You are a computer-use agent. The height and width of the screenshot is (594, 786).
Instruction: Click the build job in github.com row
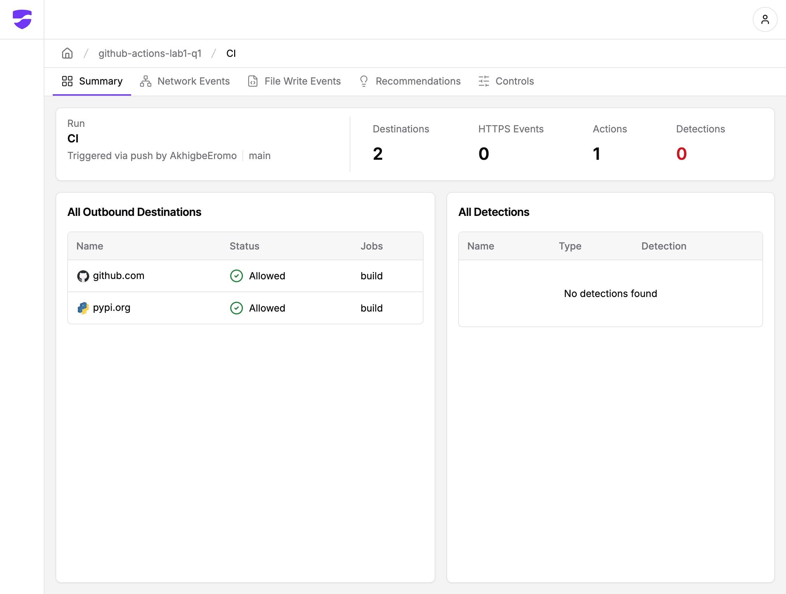tap(372, 276)
